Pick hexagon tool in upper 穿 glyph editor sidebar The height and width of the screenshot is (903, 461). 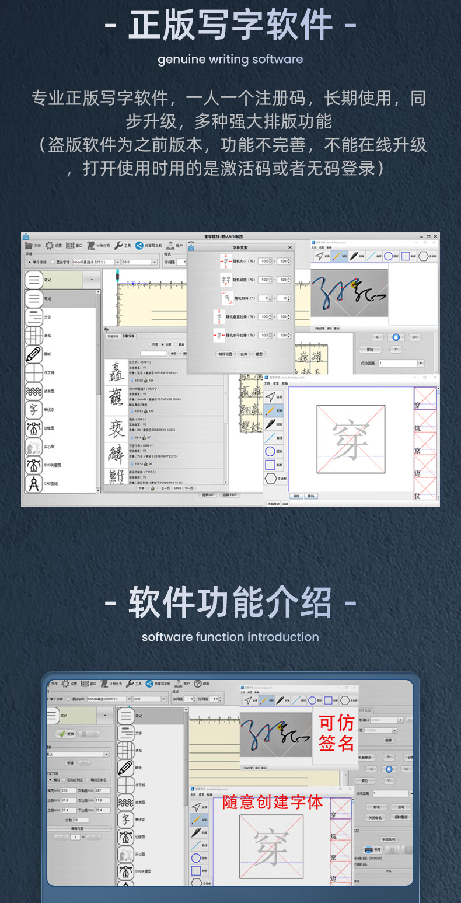(x=275, y=478)
